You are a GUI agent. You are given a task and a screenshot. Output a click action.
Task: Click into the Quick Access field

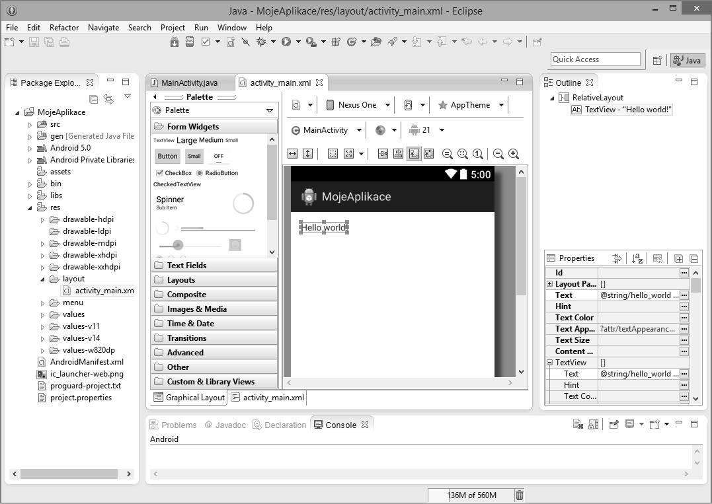pos(596,59)
